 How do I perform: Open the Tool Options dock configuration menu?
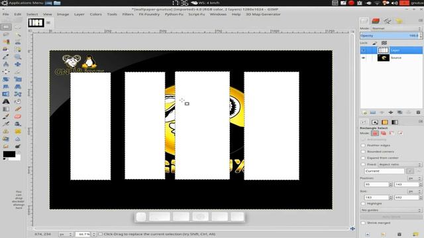(421, 122)
